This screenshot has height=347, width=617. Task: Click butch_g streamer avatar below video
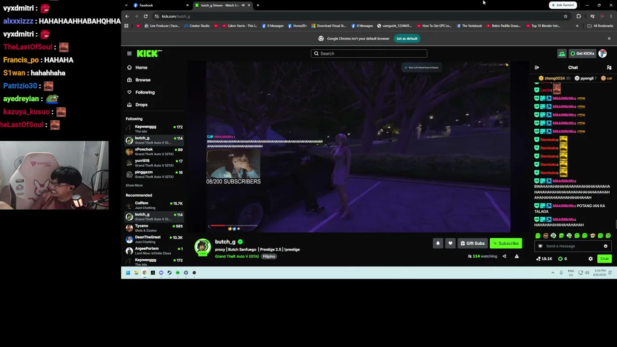pyautogui.click(x=202, y=247)
